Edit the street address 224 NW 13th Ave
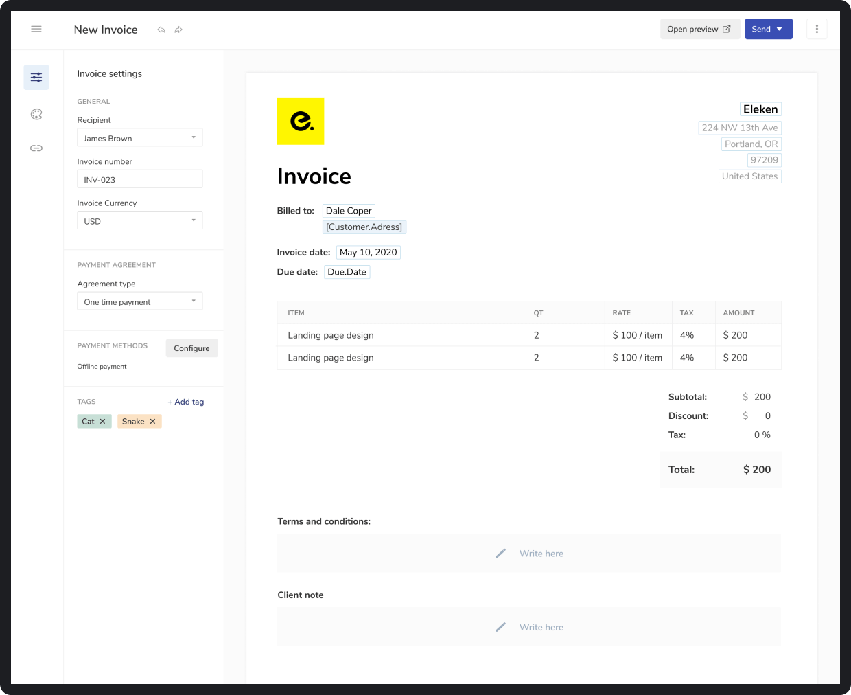This screenshot has width=851, height=695. point(740,128)
